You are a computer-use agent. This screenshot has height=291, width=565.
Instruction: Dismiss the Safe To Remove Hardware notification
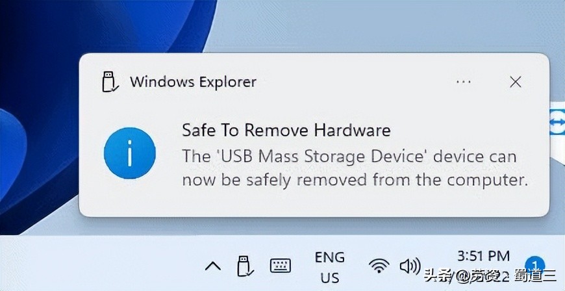516,82
